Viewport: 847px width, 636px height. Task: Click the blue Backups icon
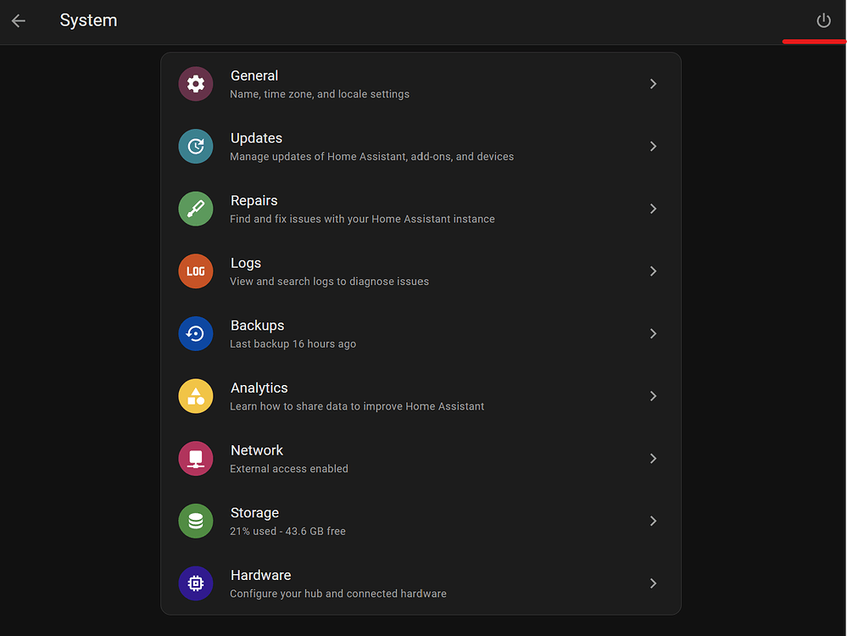(x=196, y=333)
